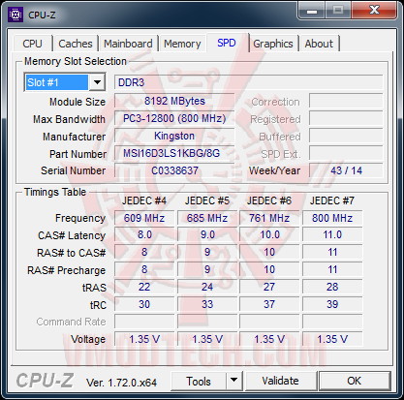The height and width of the screenshot is (400, 404).
Task: Click the Part Number MSI16D3LS1KBG/8G
Action: click(x=174, y=153)
